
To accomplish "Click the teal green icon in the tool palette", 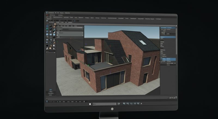I will 47,29.
